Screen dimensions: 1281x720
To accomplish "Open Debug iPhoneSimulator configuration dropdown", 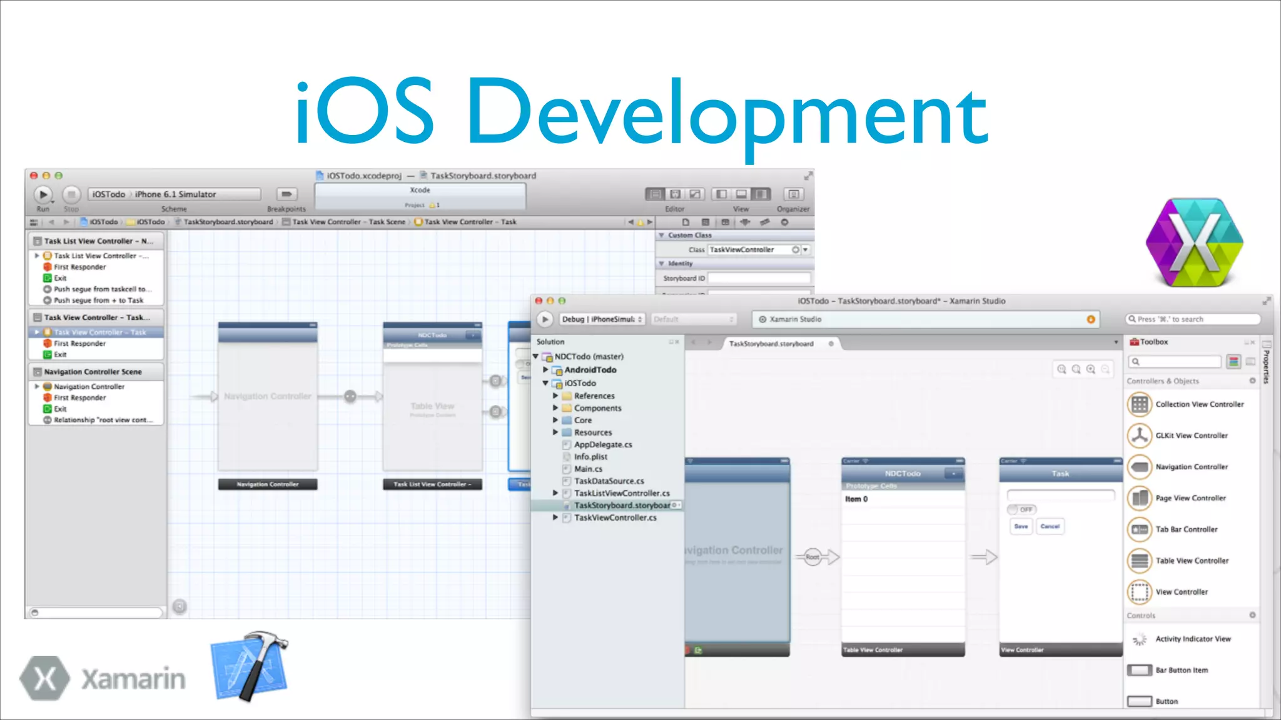I will pyautogui.click(x=602, y=319).
